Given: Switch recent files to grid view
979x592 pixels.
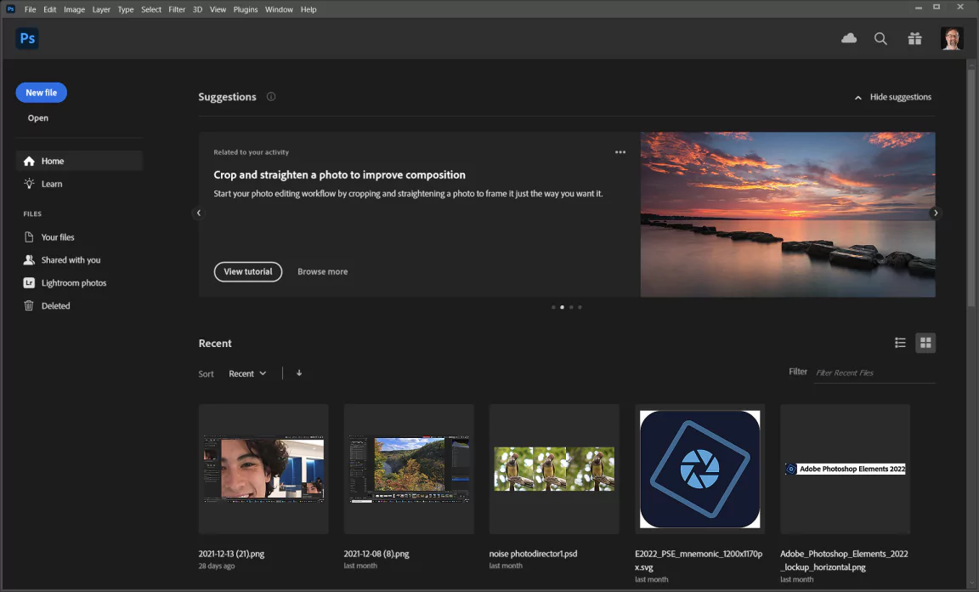Looking at the screenshot, I should click(925, 343).
